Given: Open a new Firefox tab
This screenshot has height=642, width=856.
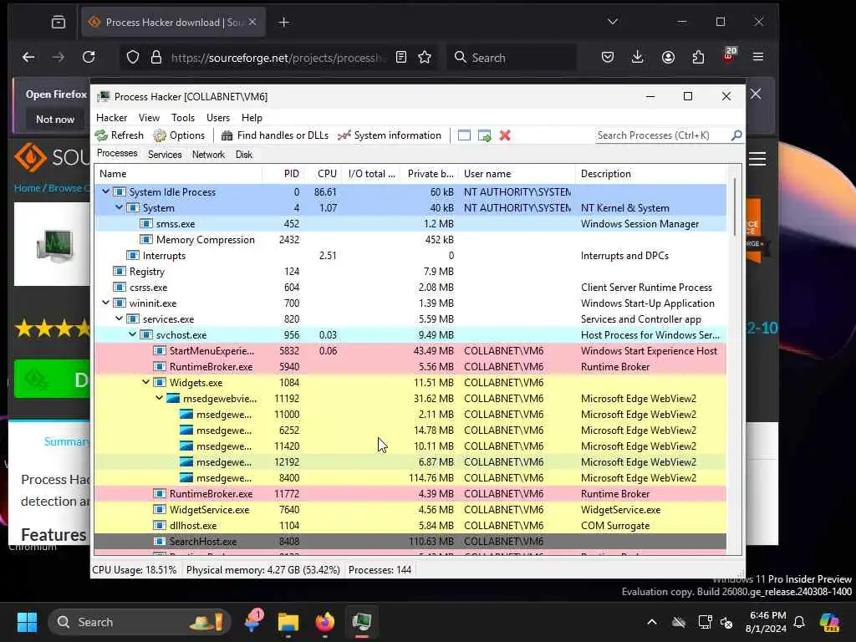Looking at the screenshot, I should pos(284,22).
